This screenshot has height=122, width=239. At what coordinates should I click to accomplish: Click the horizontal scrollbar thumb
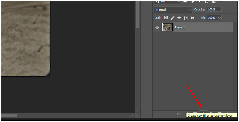click(9, 115)
